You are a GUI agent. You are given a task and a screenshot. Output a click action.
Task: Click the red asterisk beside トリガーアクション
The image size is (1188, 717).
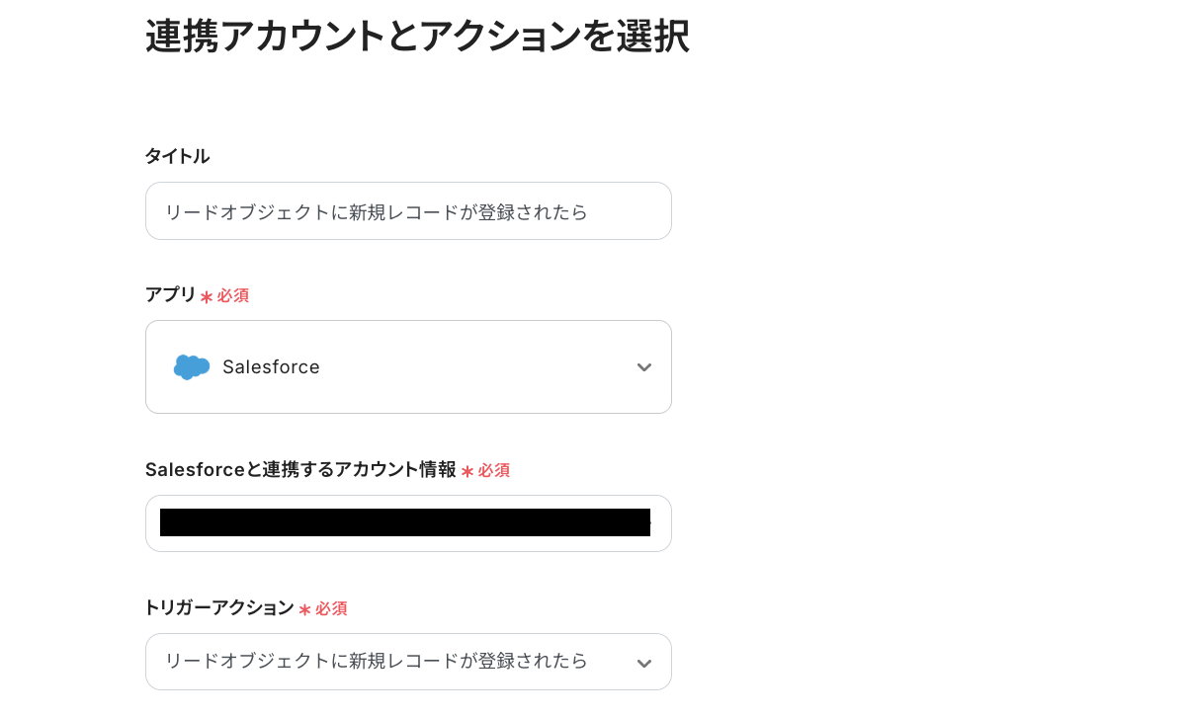pyautogui.click(x=304, y=610)
